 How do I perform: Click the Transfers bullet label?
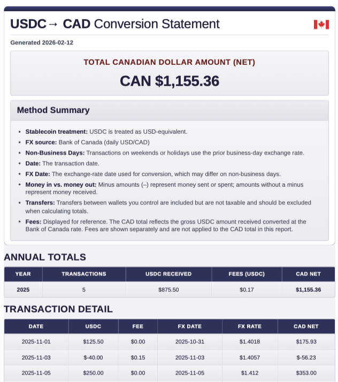[x=40, y=203]
